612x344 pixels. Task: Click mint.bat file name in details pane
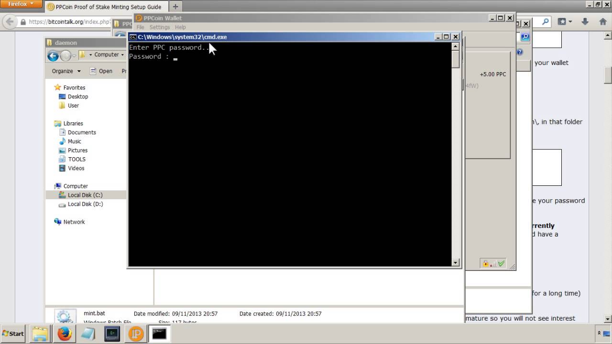[x=94, y=313]
